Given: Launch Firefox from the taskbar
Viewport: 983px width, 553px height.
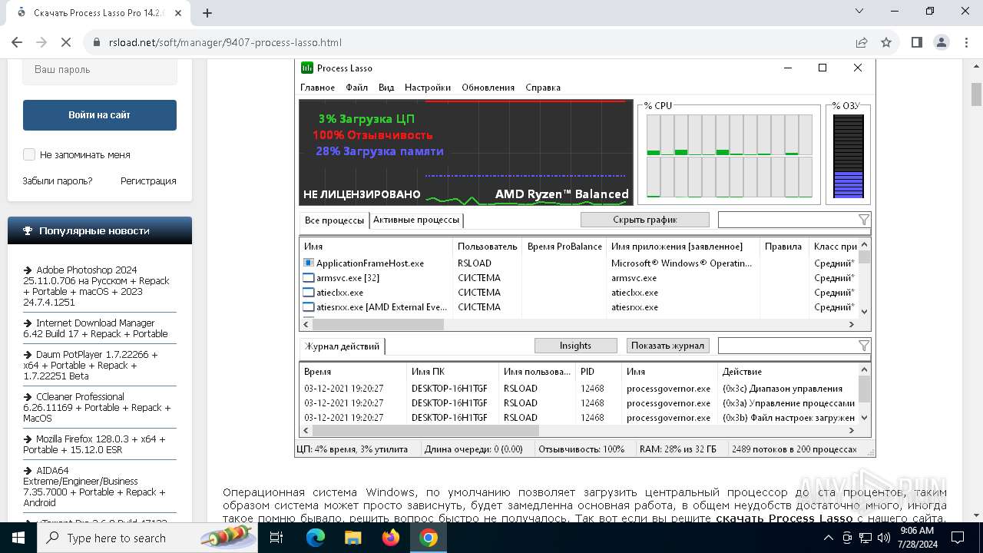Looking at the screenshot, I should [x=391, y=538].
